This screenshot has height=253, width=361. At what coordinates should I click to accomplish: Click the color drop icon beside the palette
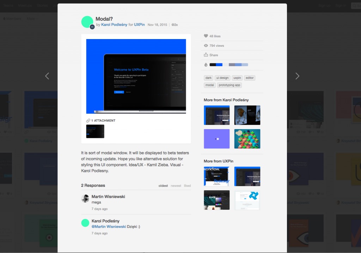pos(206,64)
